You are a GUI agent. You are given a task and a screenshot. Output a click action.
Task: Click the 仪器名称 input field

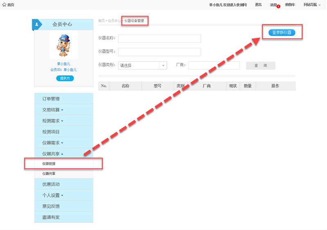click(159, 39)
